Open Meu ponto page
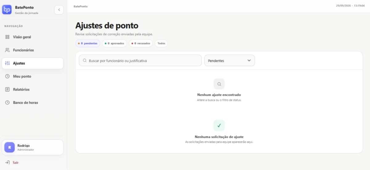 click(x=33, y=76)
